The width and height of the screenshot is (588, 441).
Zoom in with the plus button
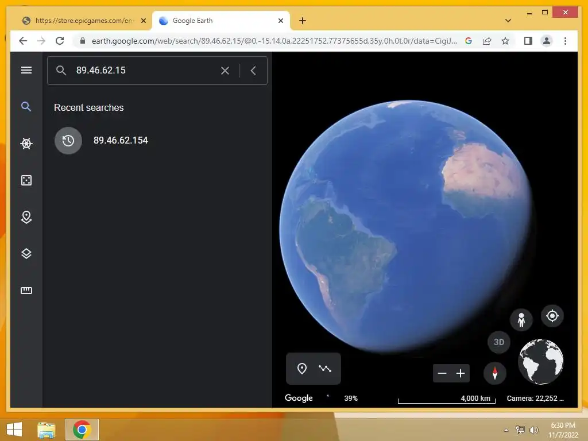click(461, 373)
